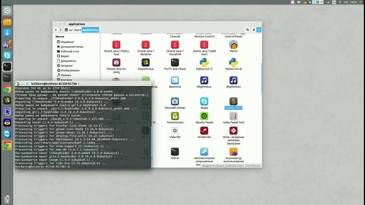The width and height of the screenshot is (365, 205).
Task: Open the php IDE dock icon
Action: click(x=7, y=44)
